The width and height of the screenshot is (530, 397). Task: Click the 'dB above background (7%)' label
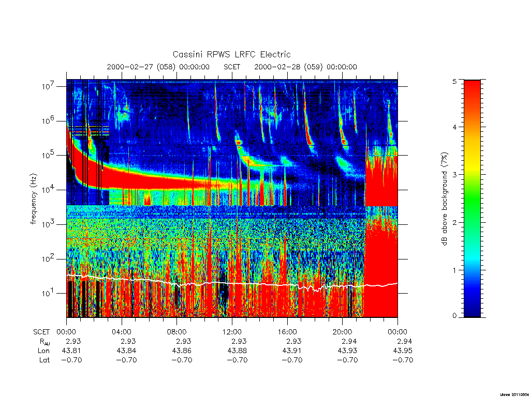click(444, 199)
